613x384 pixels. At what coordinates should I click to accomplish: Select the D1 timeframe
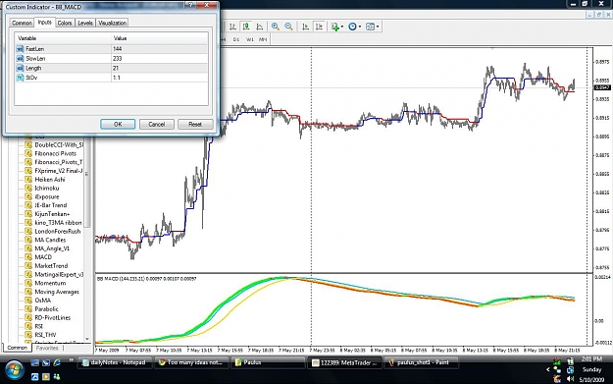236,39
